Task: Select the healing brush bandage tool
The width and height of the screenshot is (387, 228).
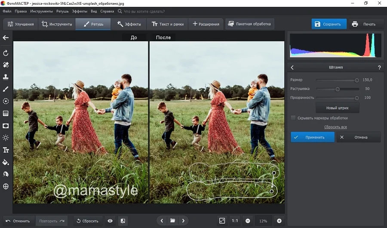Action: click(x=6, y=65)
